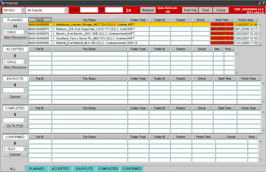This screenshot has width=266, height=172.
Task: Open the All Depots dropdown
Action: pyautogui.click(x=66, y=10)
